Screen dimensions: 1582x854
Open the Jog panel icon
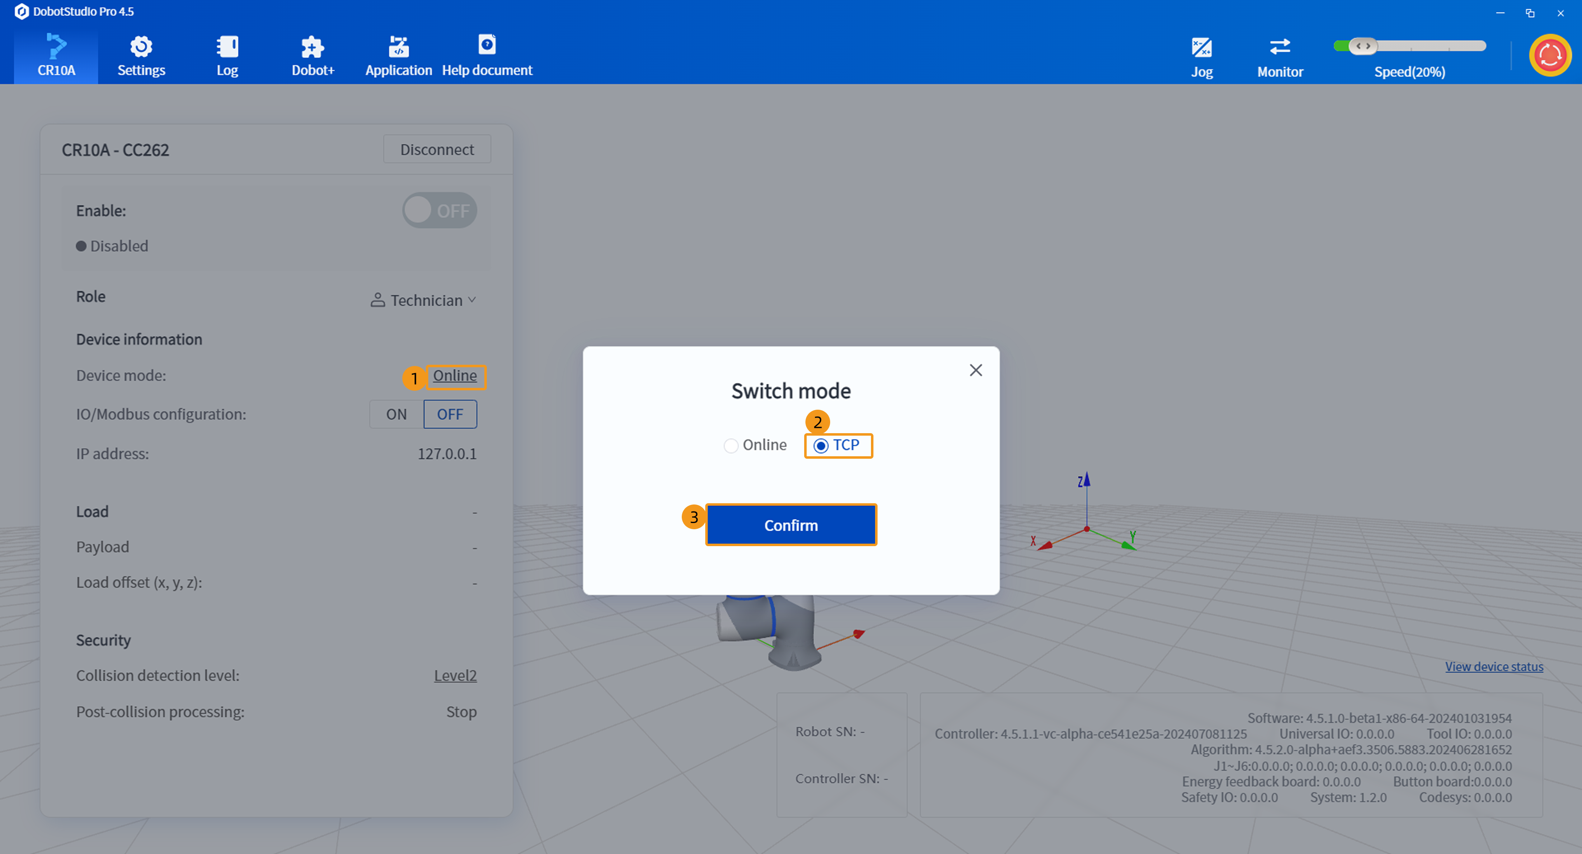click(x=1201, y=48)
